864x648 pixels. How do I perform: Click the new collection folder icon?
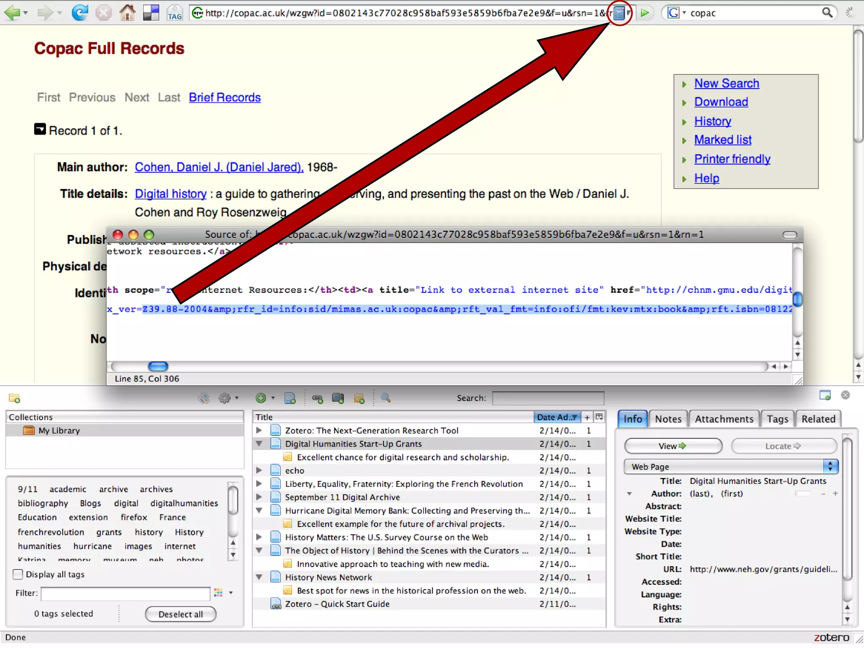(14, 398)
